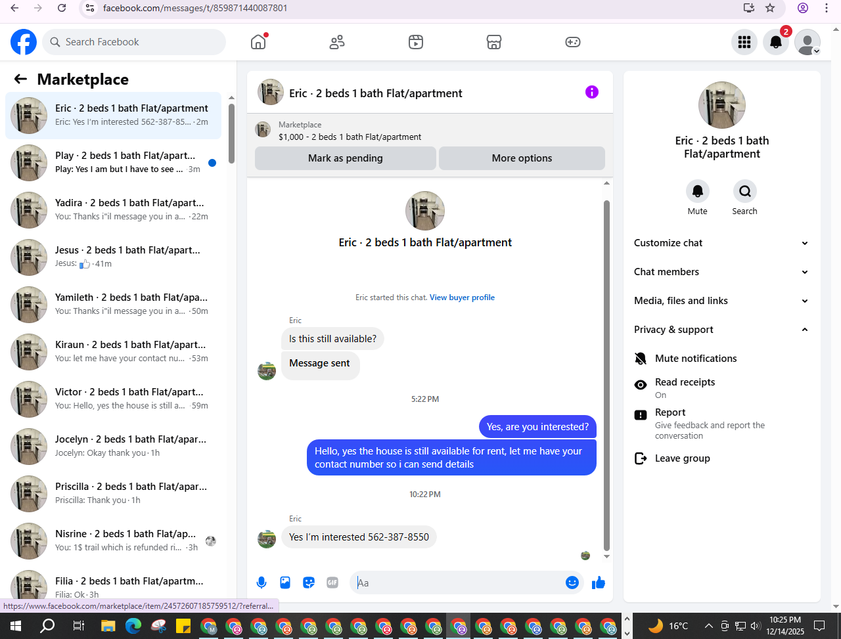The height and width of the screenshot is (639, 841).
Task: Open the Play conversation in the list
Action: click(114, 163)
